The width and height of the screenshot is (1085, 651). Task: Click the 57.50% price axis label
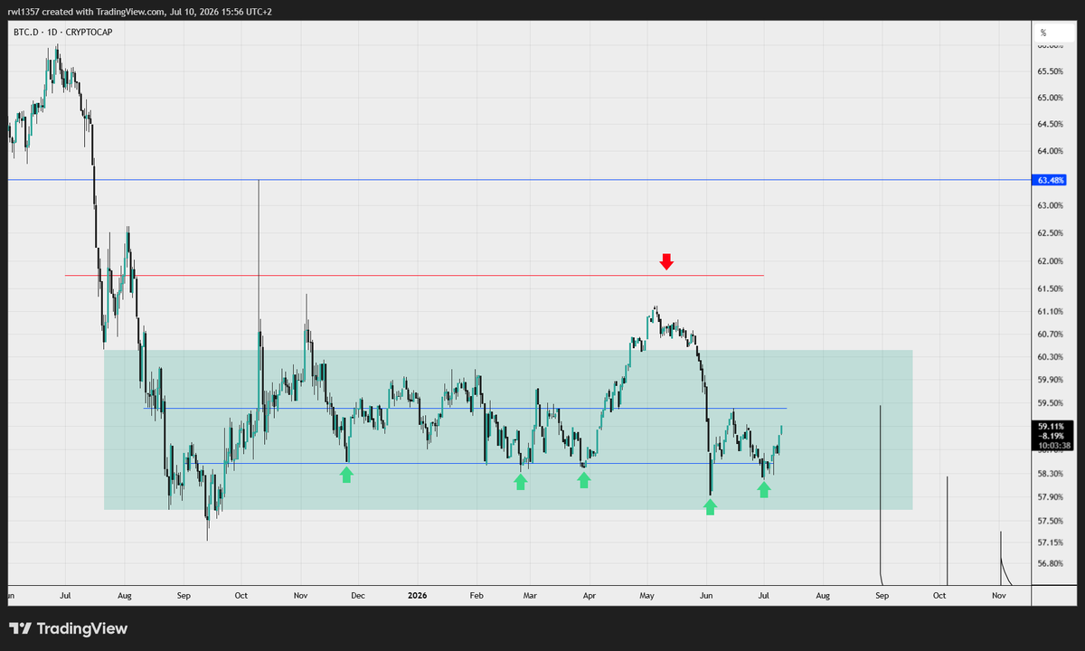[1051, 521]
